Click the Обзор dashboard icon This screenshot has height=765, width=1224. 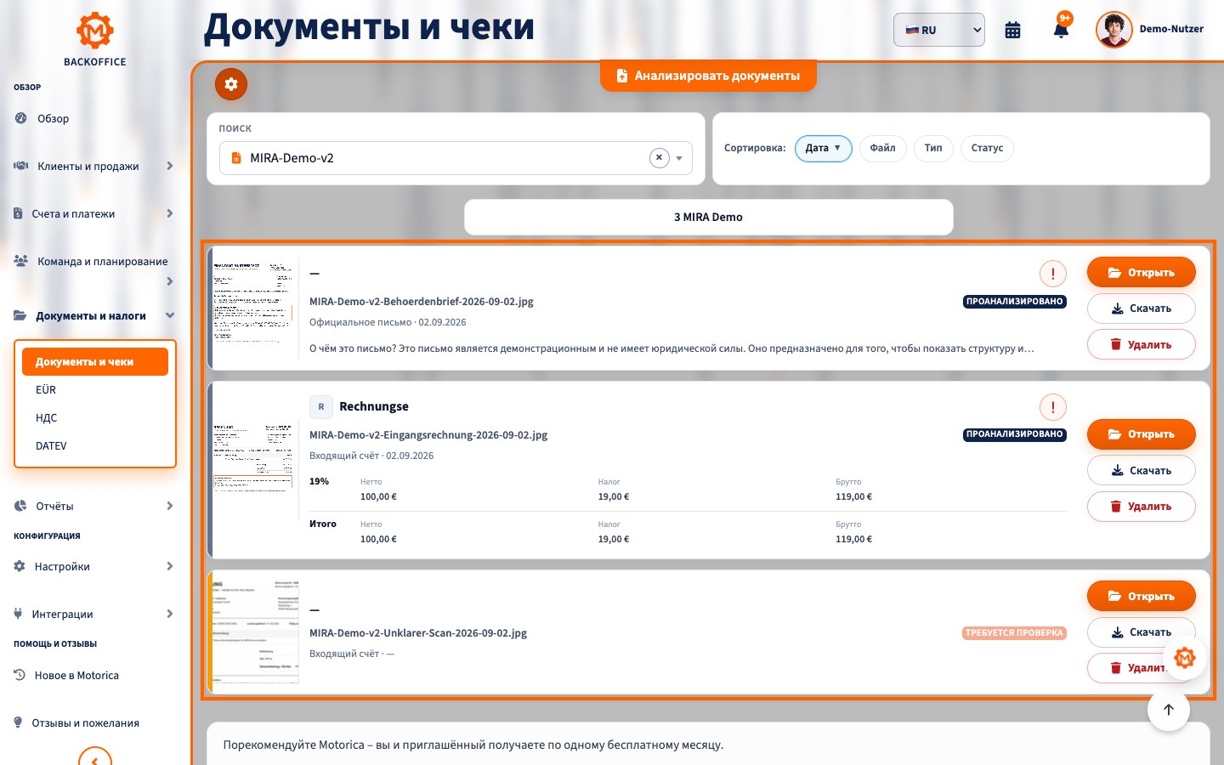(x=20, y=118)
